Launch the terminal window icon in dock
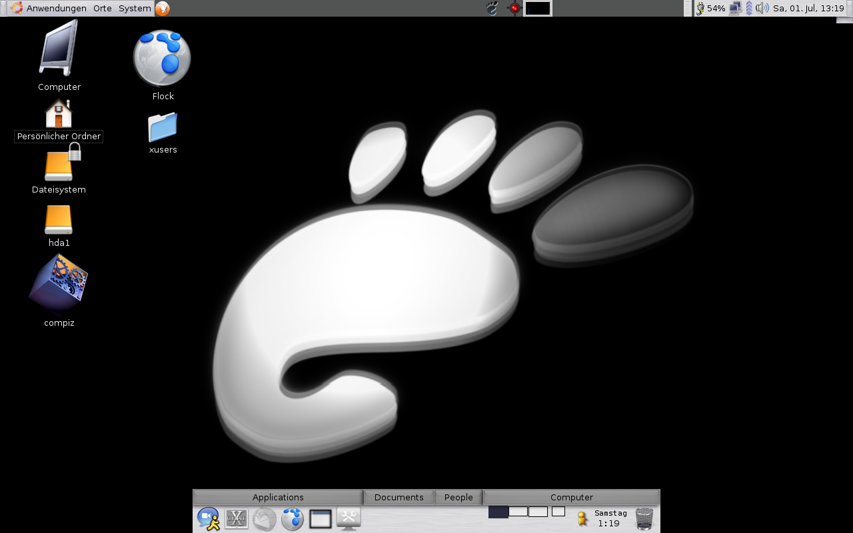Screen dimensions: 853x533 [321, 518]
